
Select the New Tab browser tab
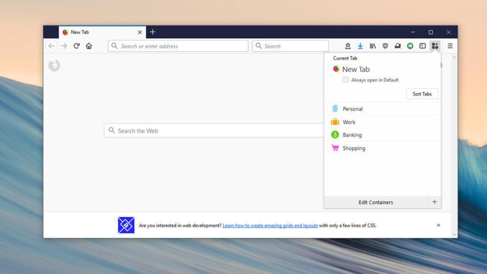(x=95, y=32)
